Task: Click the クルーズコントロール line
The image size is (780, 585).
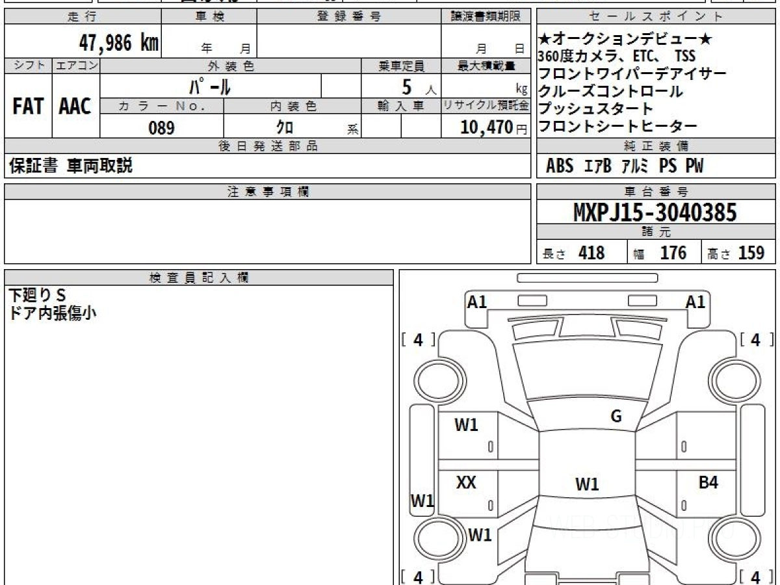Action: [x=611, y=92]
